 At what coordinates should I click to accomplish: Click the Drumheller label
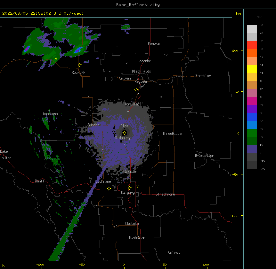[x=204, y=156]
